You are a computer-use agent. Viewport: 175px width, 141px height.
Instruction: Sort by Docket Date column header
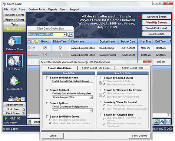tap(128, 41)
